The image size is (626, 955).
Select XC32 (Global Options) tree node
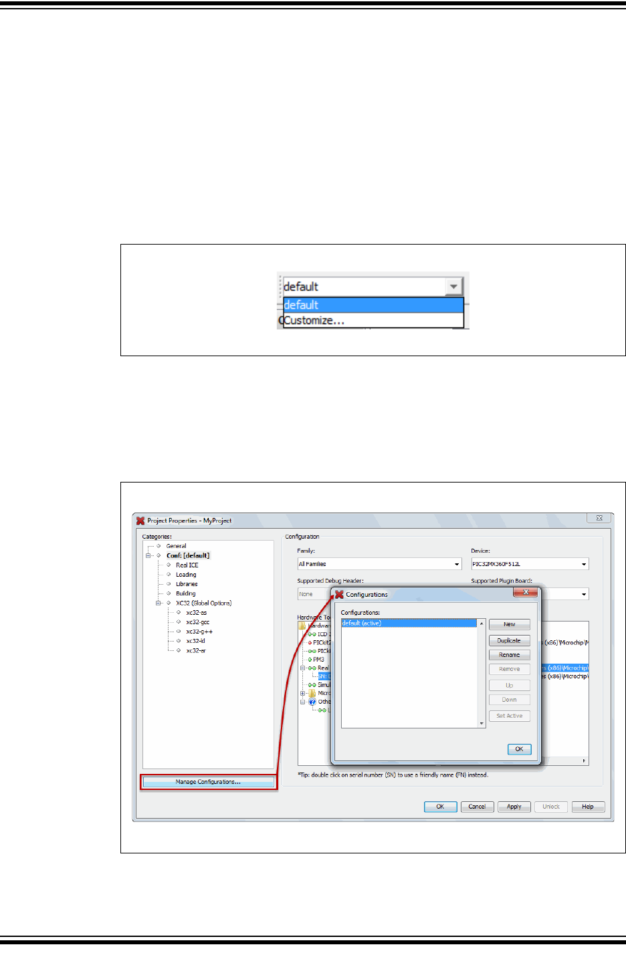(x=204, y=603)
